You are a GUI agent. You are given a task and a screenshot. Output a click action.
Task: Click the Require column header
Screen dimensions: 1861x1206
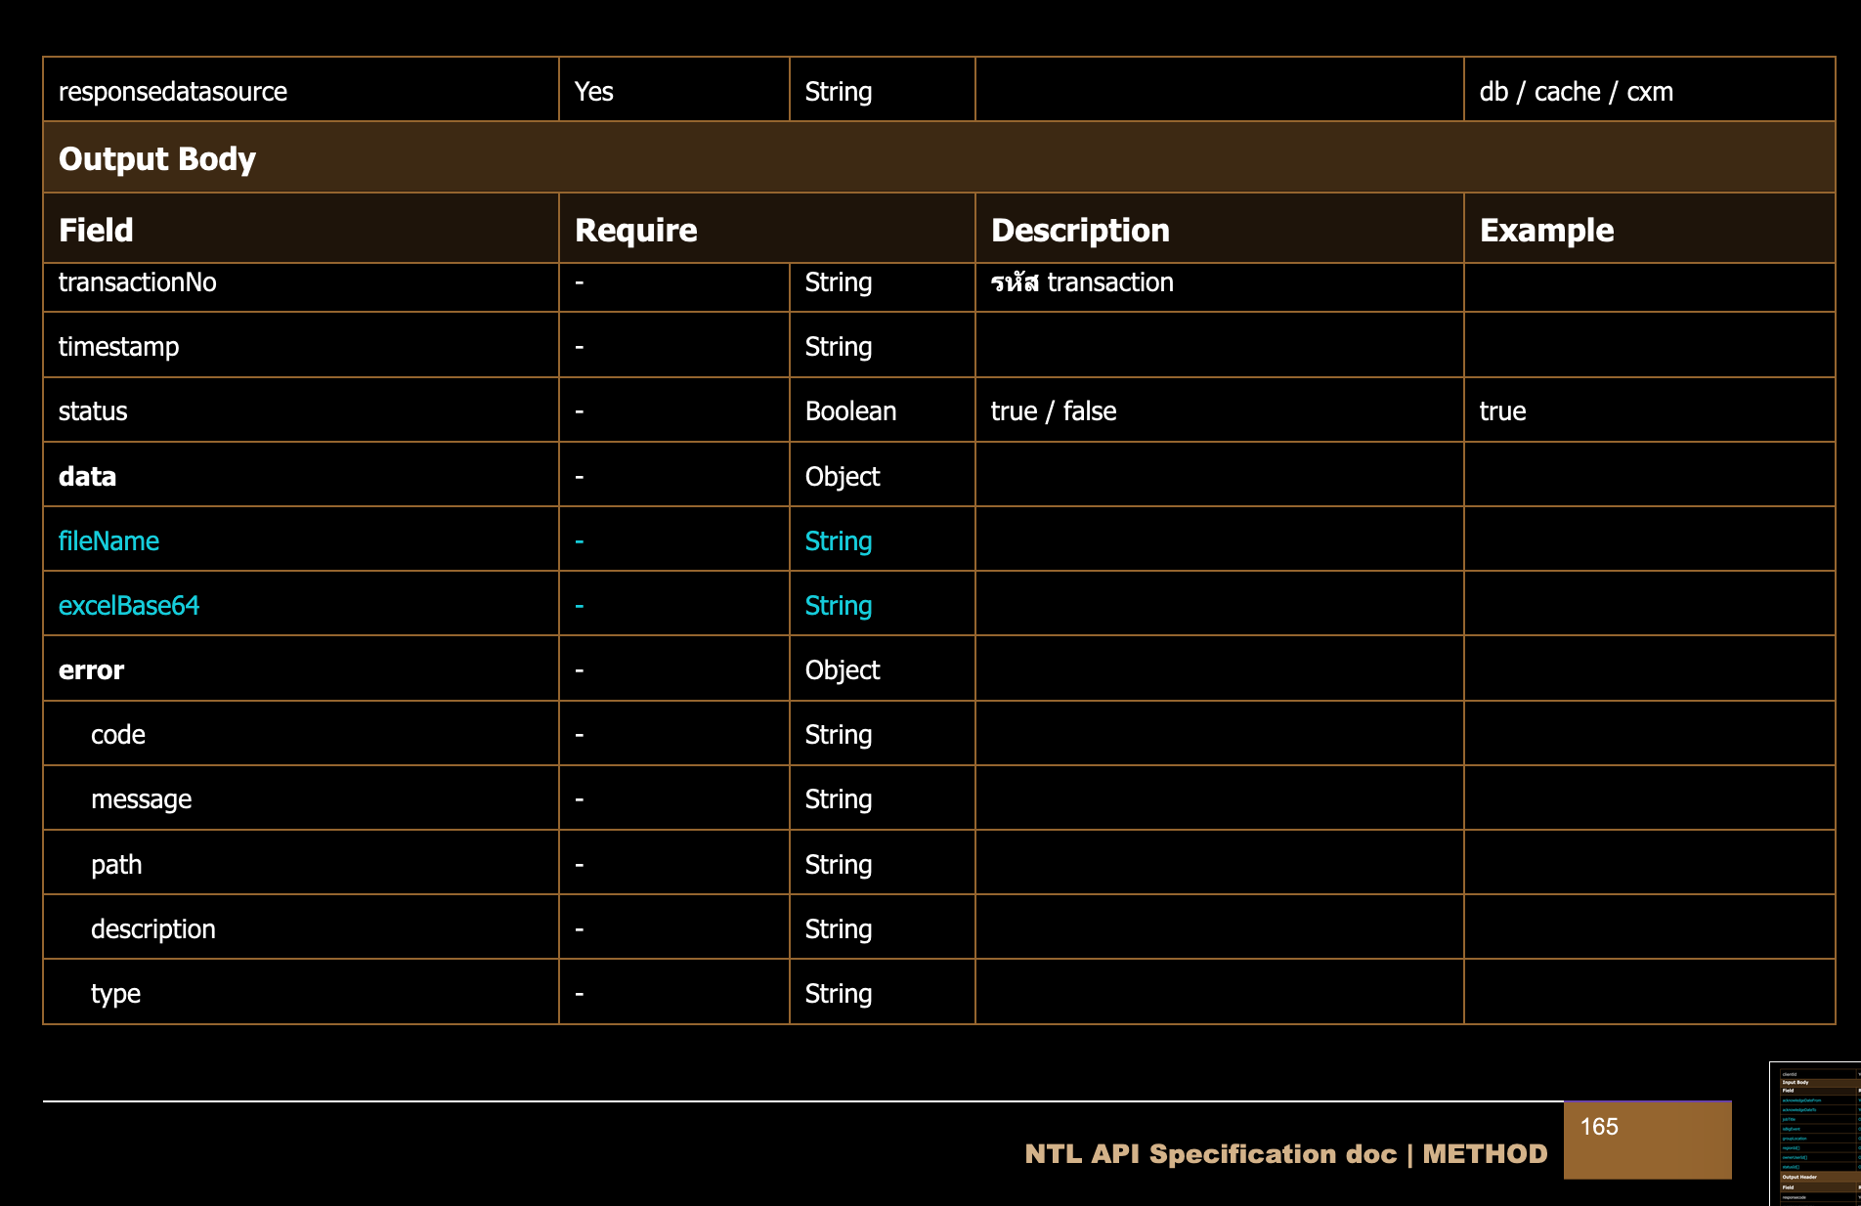(635, 230)
